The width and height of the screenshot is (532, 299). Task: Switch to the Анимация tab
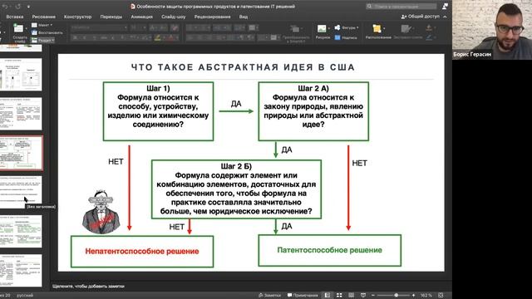[141, 17]
